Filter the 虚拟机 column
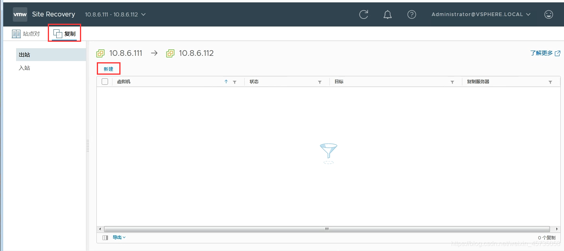This screenshot has width=564, height=251. click(235, 82)
